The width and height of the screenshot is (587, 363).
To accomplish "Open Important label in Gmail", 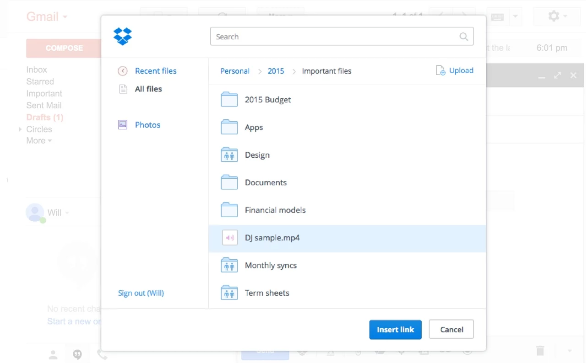I will pos(44,93).
